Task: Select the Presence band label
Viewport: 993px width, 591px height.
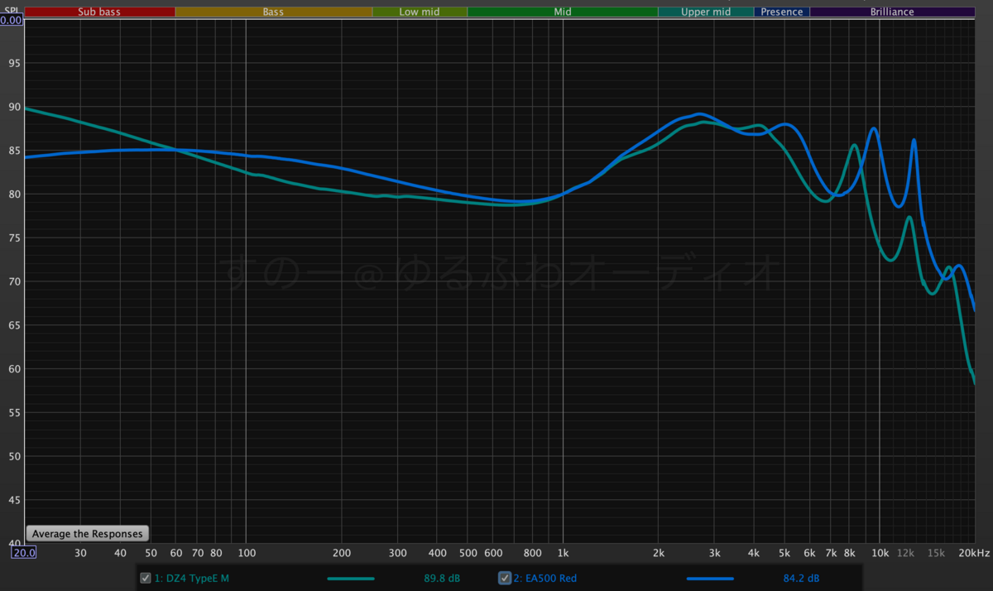Action: coord(782,12)
